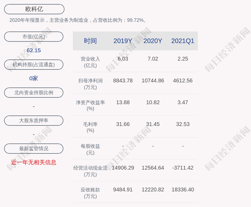
Task: Click ROE value 3.47
Action: 183,102
